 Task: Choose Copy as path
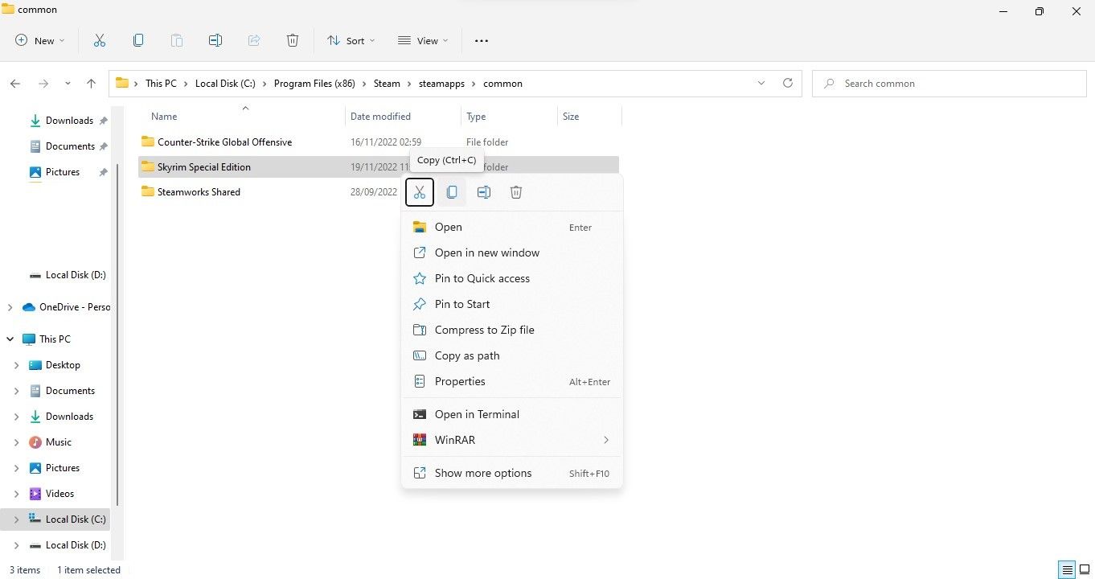click(511, 355)
